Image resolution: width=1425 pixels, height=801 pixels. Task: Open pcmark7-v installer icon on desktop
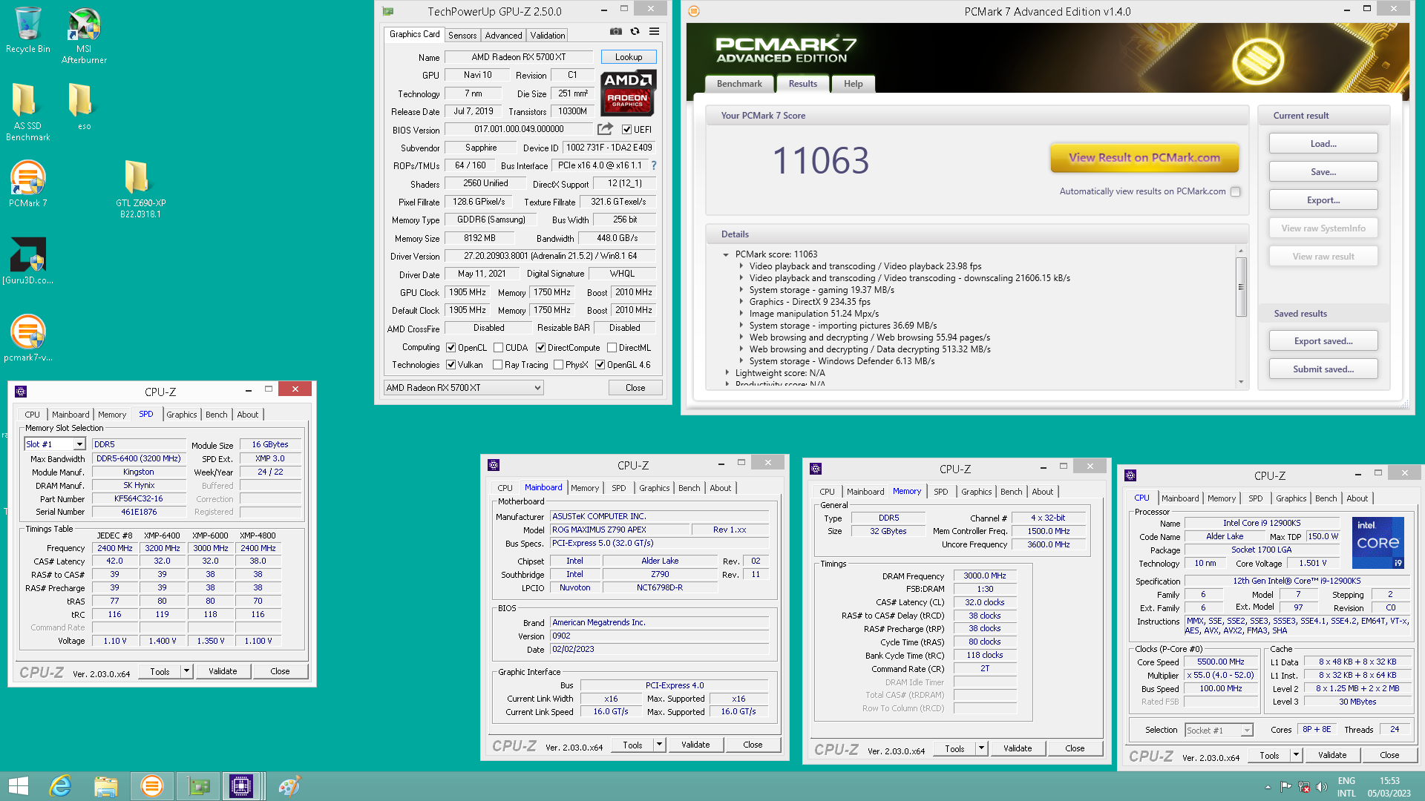(28, 338)
